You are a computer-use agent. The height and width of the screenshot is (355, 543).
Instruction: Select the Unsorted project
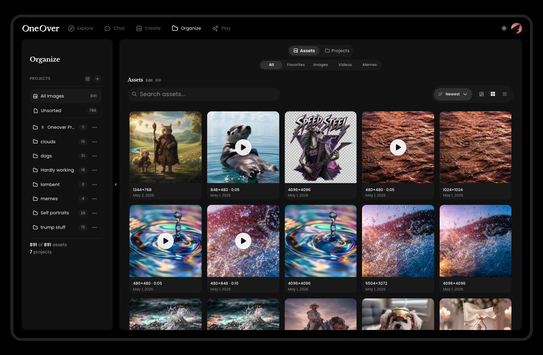(x=65, y=111)
